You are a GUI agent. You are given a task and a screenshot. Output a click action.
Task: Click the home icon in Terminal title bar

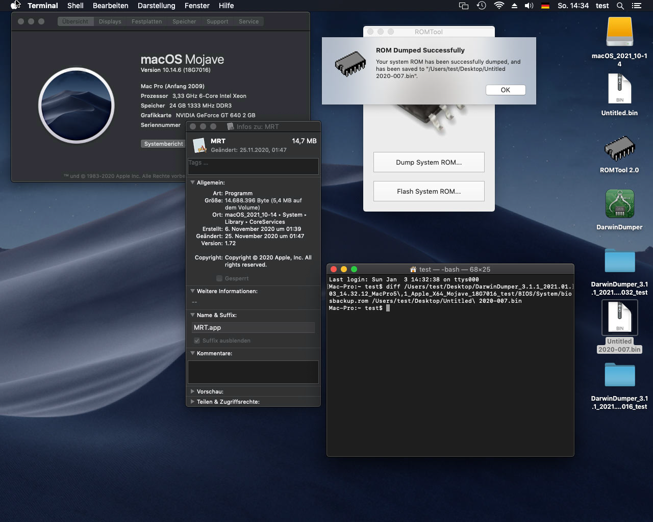tap(413, 269)
